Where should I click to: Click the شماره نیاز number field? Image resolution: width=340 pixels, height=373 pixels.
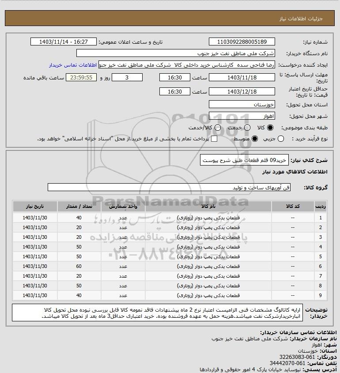(242, 41)
